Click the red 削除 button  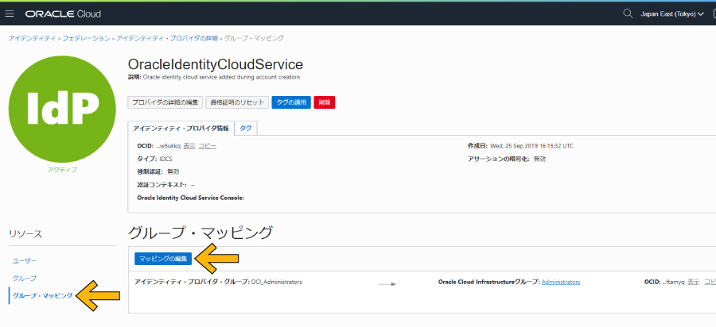(x=325, y=102)
